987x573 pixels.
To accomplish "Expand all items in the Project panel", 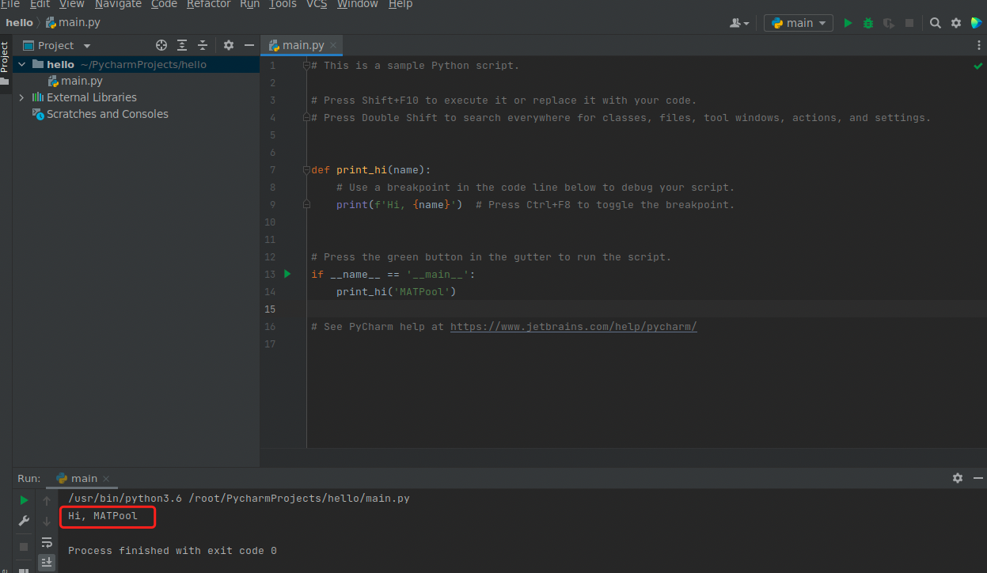I will 182,45.
